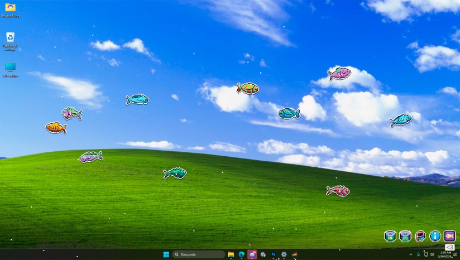The height and width of the screenshot is (260, 460).
Task: Click the teal fish food can button
Action: tap(390, 236)
